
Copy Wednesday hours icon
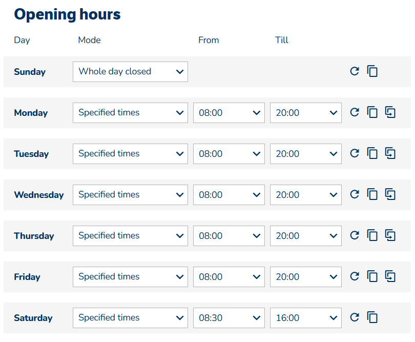(x=372, y=194)
